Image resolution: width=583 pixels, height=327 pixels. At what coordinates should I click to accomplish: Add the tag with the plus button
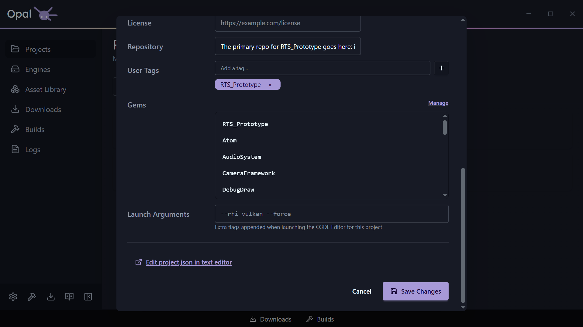click(x=441, y=68)
